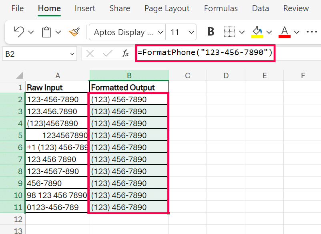This screenshot has height=234, width=321.
Task: Open the Review tab
Action: 296,8
